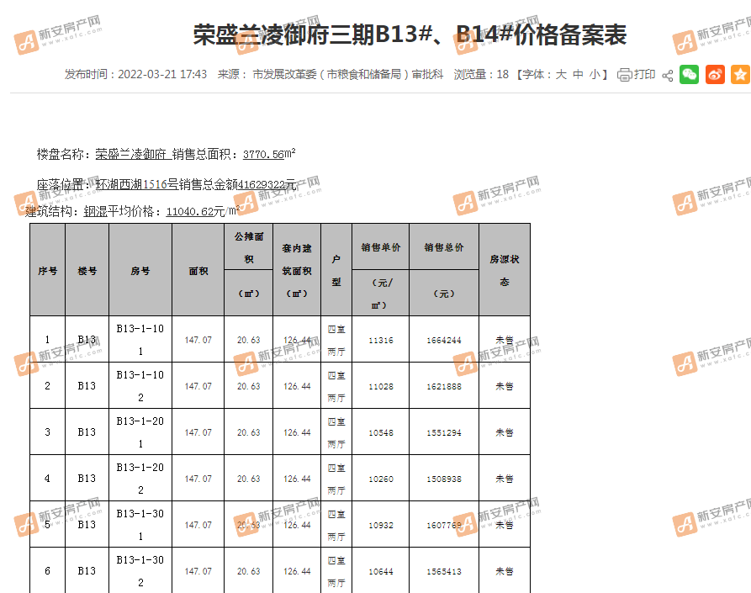Viewport: 751px width, 593px height.
Task: Select the total sales amount 41629322元
Action: point(267,185)
